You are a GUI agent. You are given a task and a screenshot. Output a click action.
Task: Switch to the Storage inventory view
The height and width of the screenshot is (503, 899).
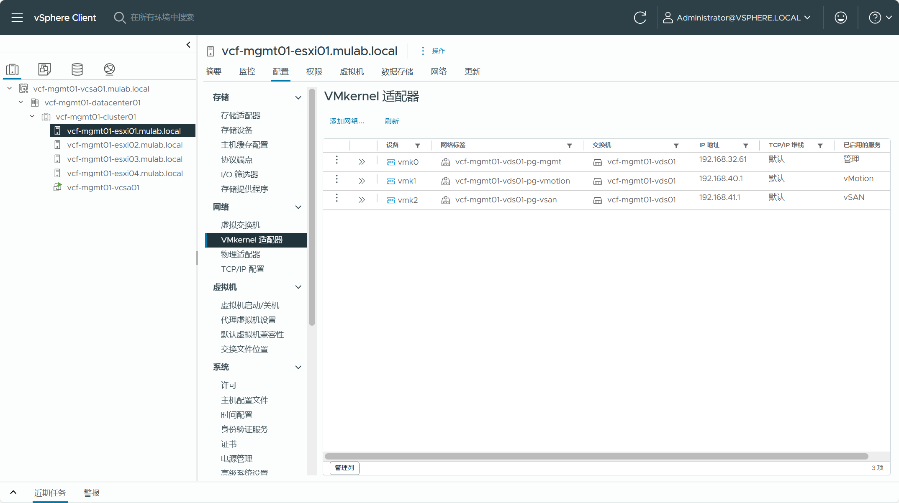point(77,69)
